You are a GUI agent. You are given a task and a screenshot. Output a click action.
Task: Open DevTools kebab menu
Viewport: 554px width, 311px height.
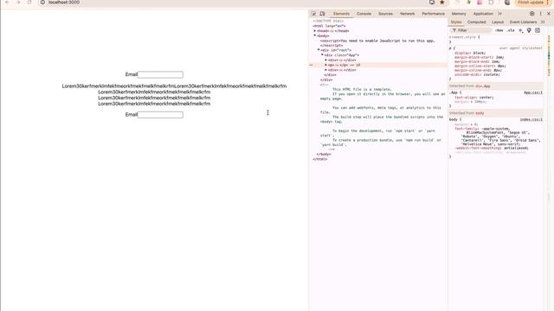[540, 14]
